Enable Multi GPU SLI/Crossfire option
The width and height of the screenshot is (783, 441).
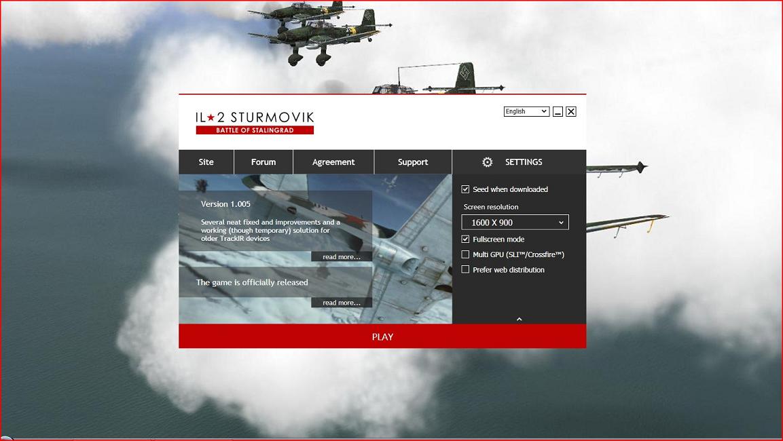pos(465,254)
